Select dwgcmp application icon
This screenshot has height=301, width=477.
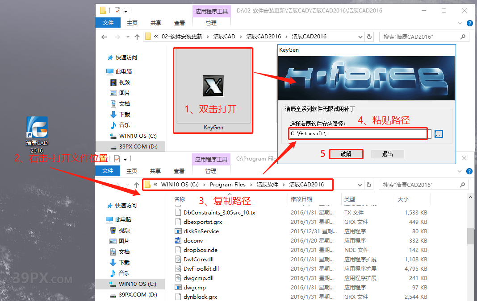pyautogui.click(x=178, y=287)
